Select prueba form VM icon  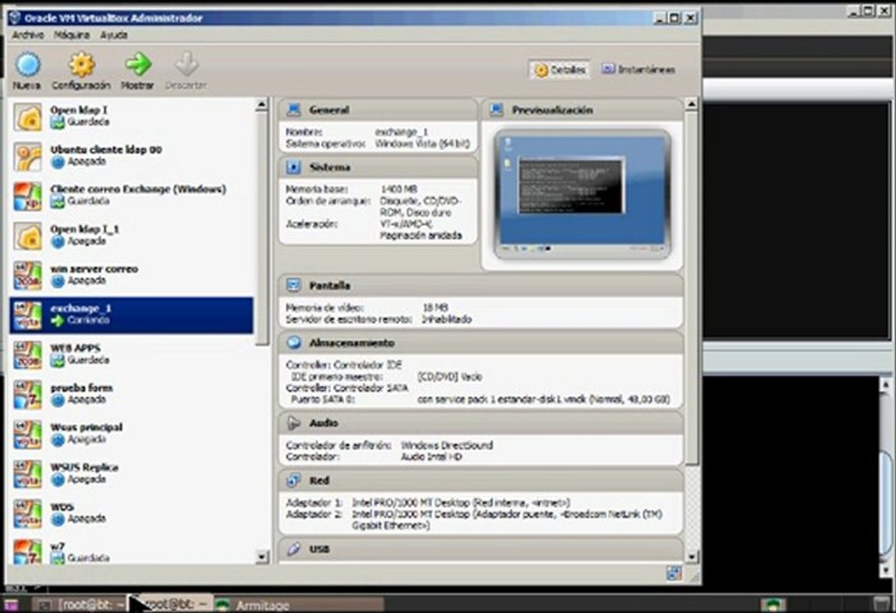click(27, 394)
